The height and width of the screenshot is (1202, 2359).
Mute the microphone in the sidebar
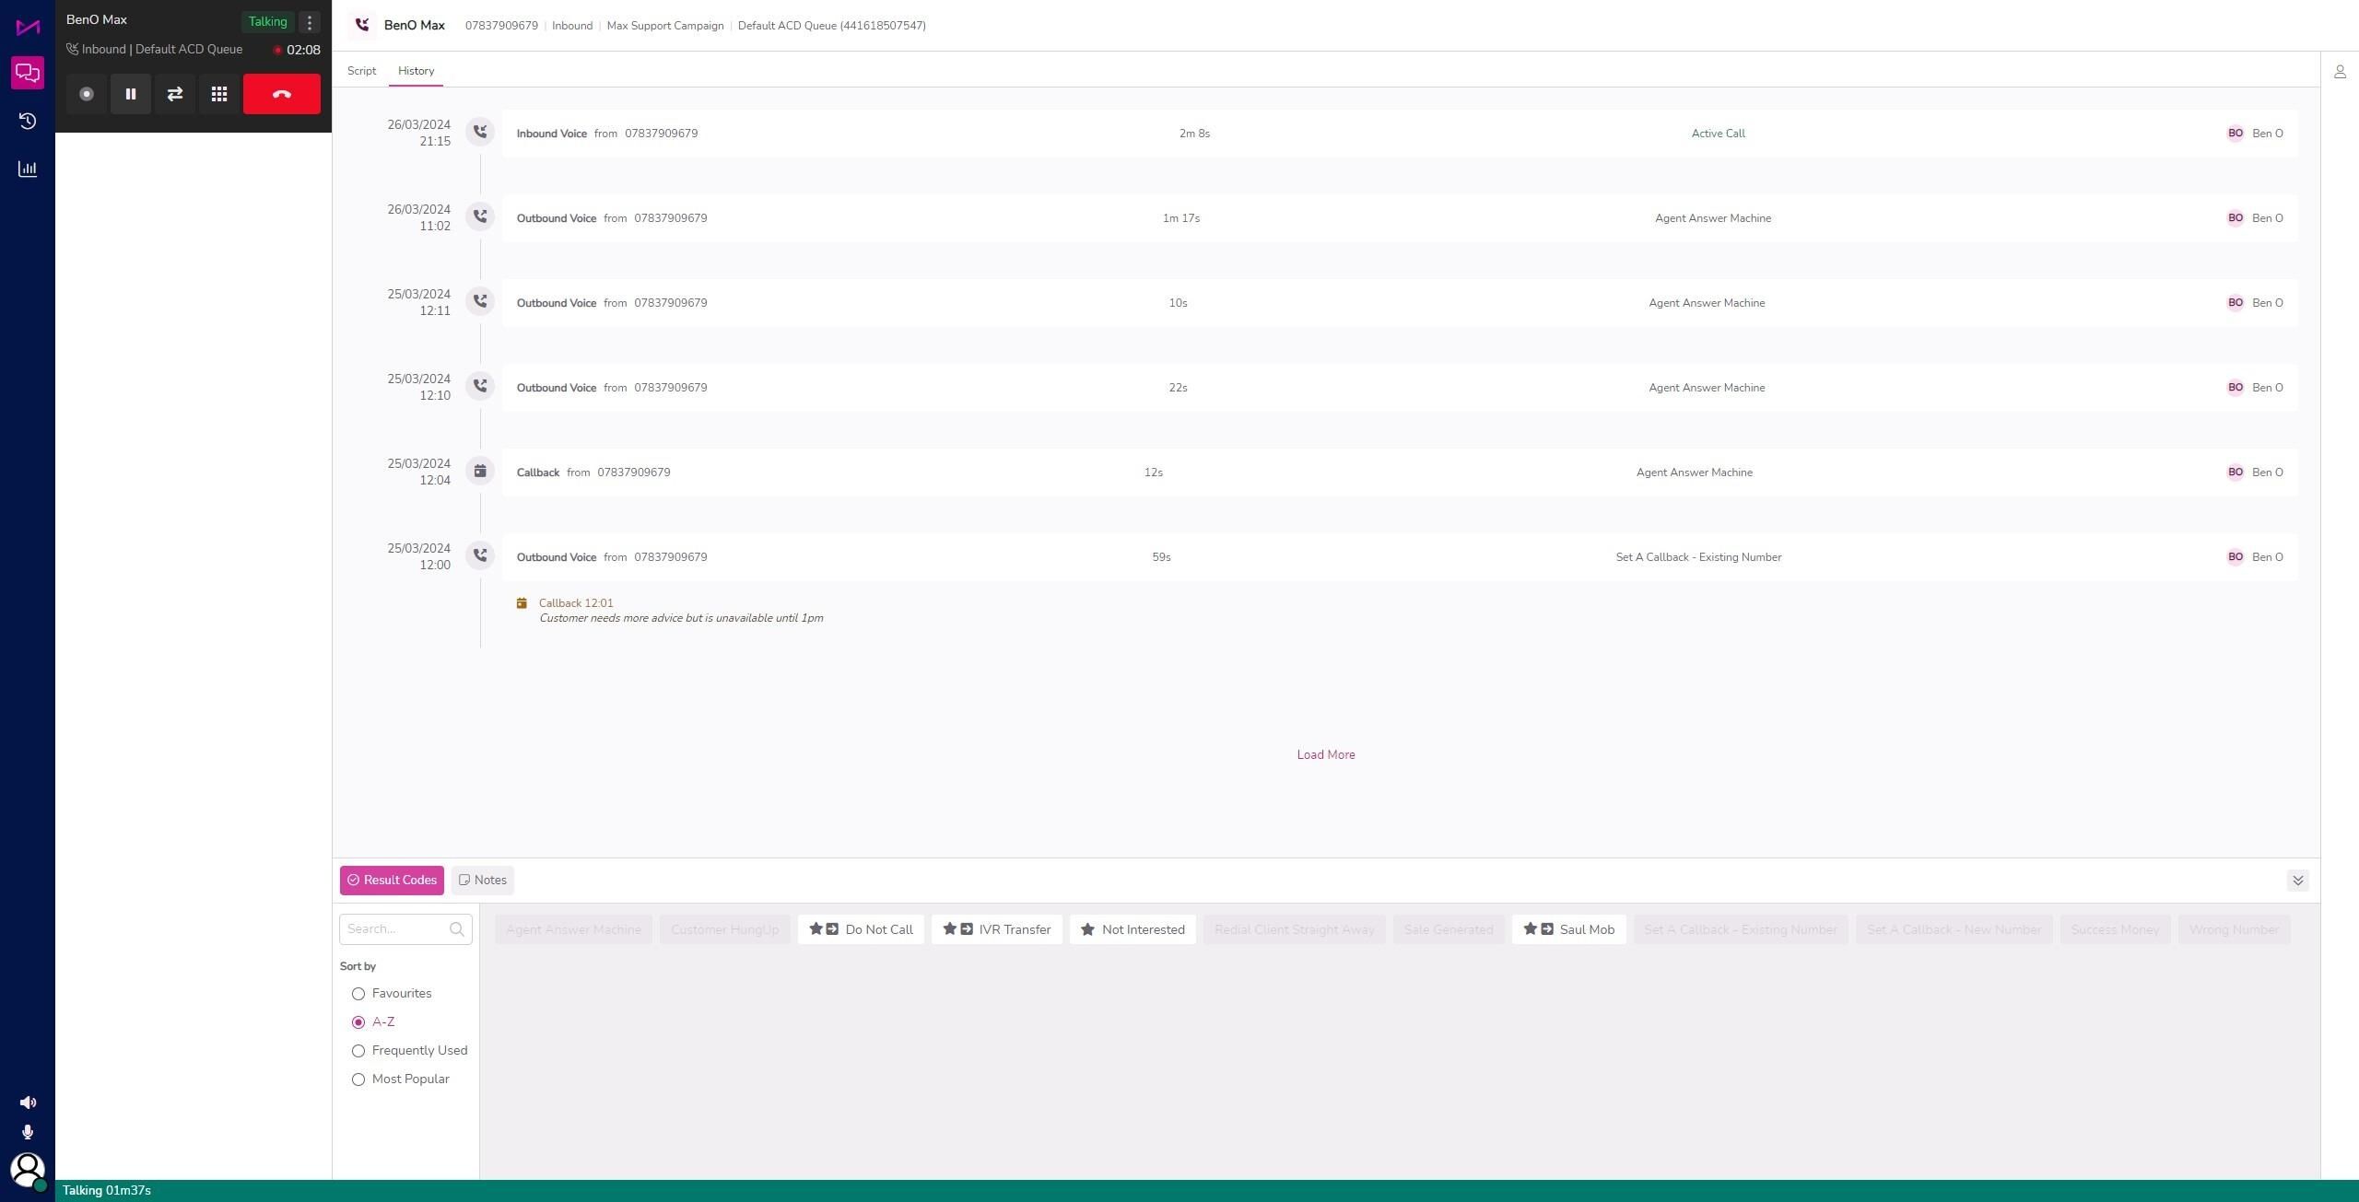point(28,1132)
